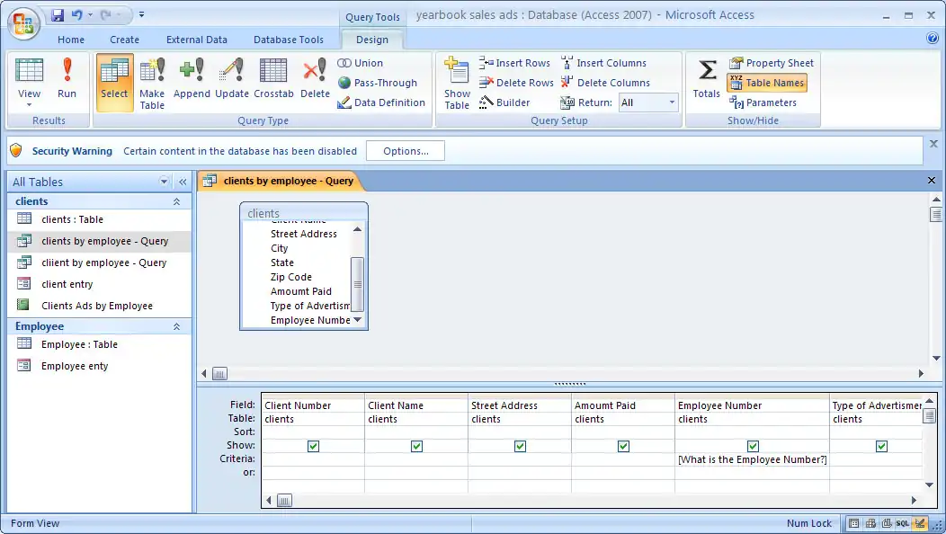Open the Property Sheet
The width and height of the screenshot is (946, 534).
pos(772,63)
